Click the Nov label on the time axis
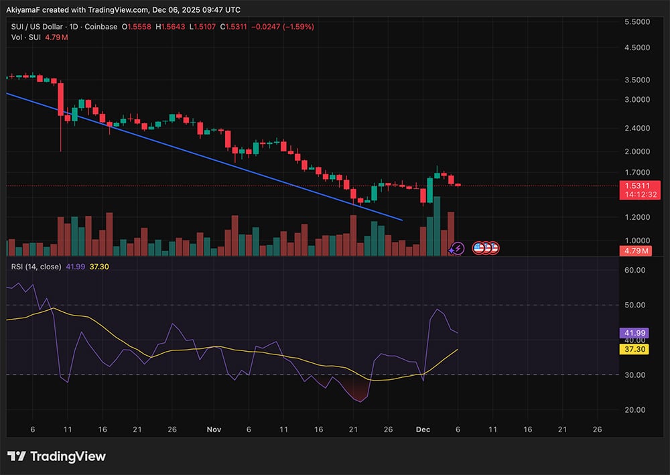Viewport: 670px width, 475px height. [x=214, y=428]
